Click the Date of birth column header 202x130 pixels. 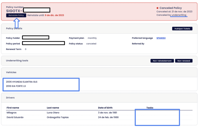pyautogui.click(x=105, y=108)
